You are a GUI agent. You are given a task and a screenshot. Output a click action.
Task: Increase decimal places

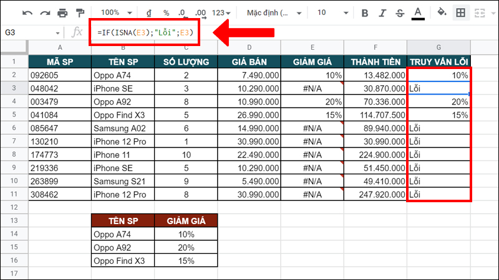(200, 13)
